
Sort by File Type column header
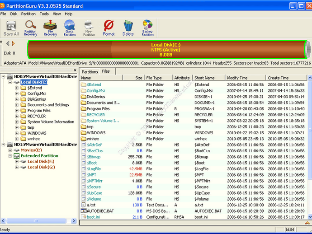click(158, 78)
